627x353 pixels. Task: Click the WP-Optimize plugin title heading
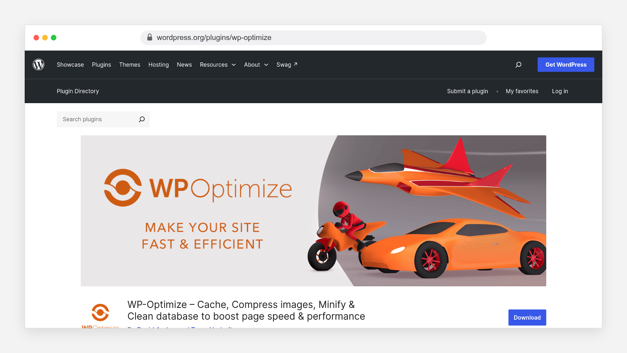tap(246, 310)
